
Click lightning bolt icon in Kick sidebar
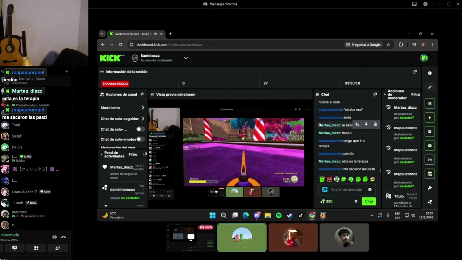pos(430,117)
